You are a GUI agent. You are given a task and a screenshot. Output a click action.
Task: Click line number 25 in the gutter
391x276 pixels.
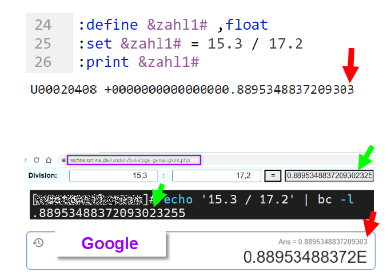click(43, 43)
